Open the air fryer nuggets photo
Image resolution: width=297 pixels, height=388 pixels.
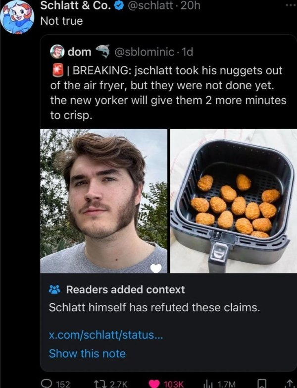coord(232,201)
